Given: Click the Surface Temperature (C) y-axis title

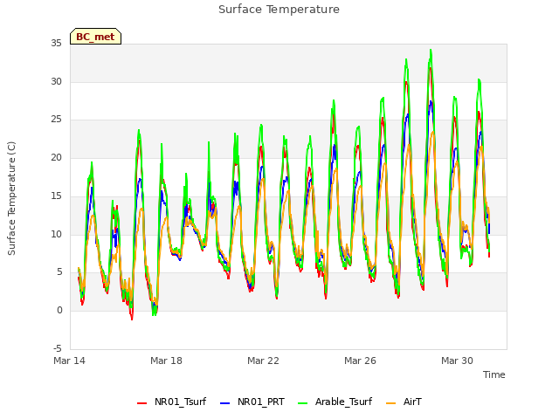Looking at the screenshot, I should (11, 198).
